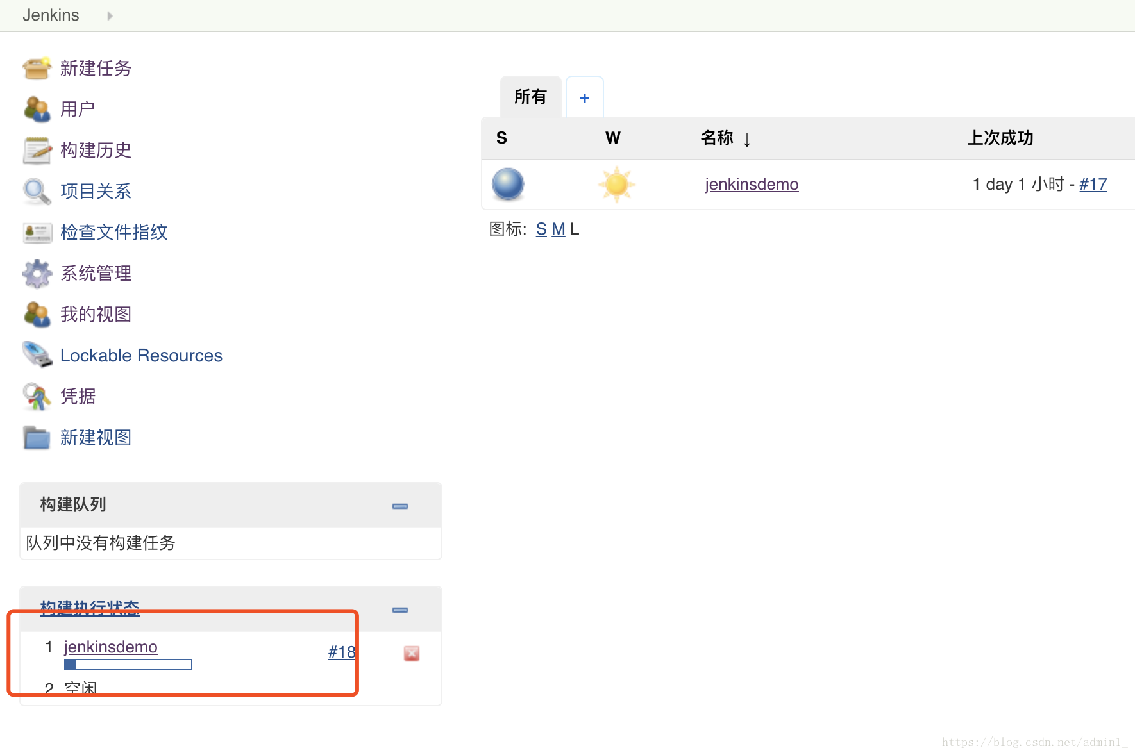Click the + tab to add a view
The height and width of the screenshot is (755, 1135).
tap(584, 97)
